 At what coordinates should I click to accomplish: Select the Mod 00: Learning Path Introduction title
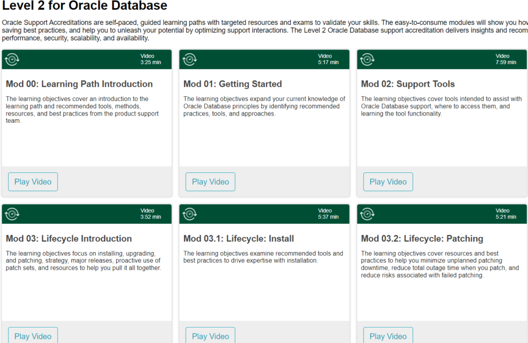point(79,84)
